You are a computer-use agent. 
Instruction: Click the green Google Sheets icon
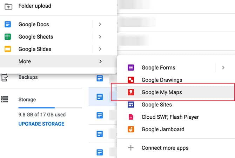[8, 37]
